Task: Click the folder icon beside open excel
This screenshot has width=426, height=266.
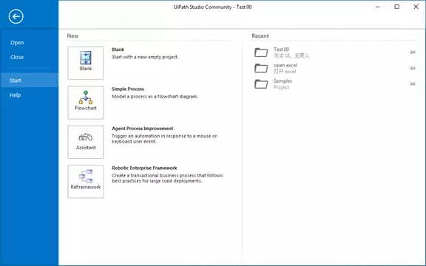Action: [261, 68]
